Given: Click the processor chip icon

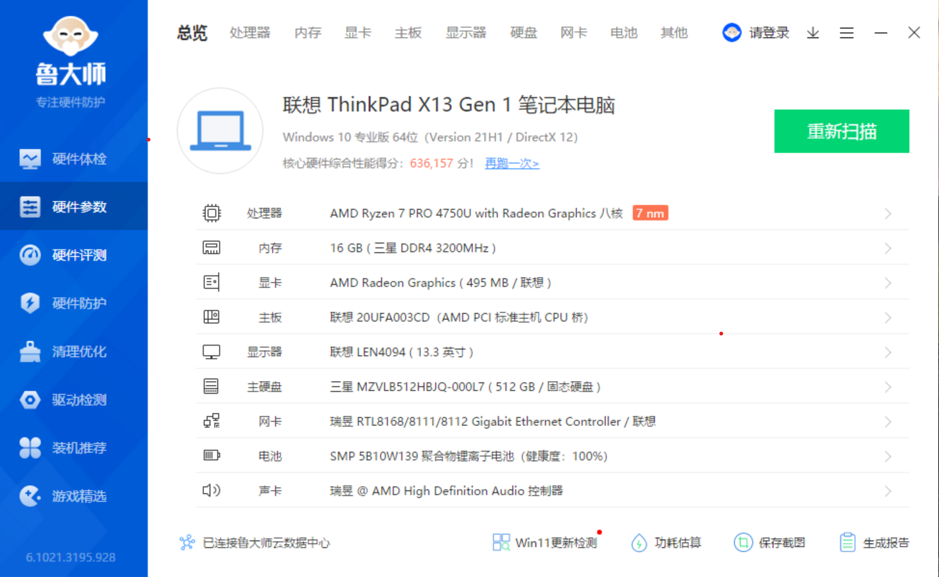Looking at the screenshot, I should click(x=211, y=213).
